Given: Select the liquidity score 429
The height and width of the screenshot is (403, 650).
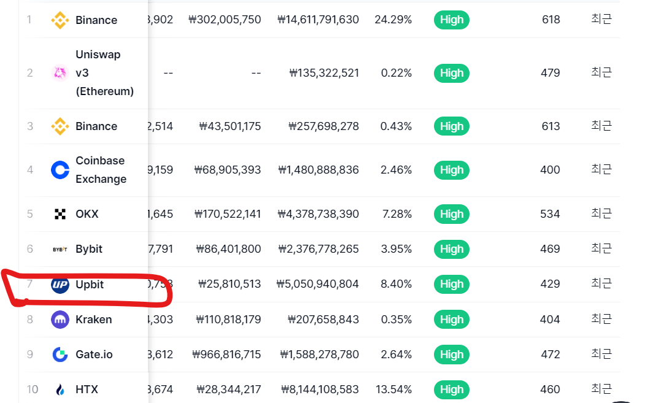Looking at the screenshot, I should [550, 284].
